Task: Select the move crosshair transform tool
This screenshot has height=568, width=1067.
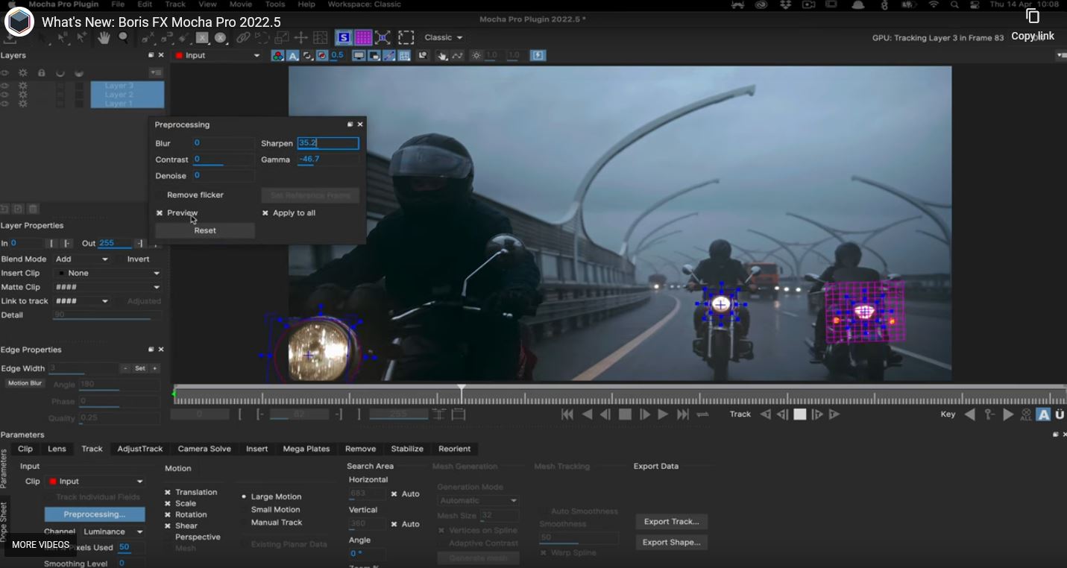Action: (301, 38)
